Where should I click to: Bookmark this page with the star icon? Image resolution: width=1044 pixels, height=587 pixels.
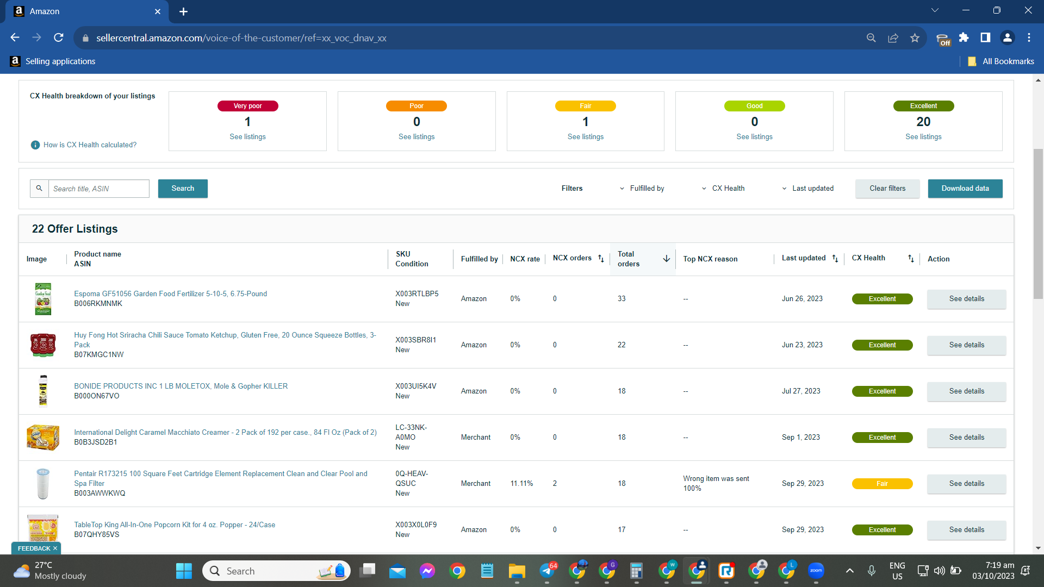click(915, 38)
